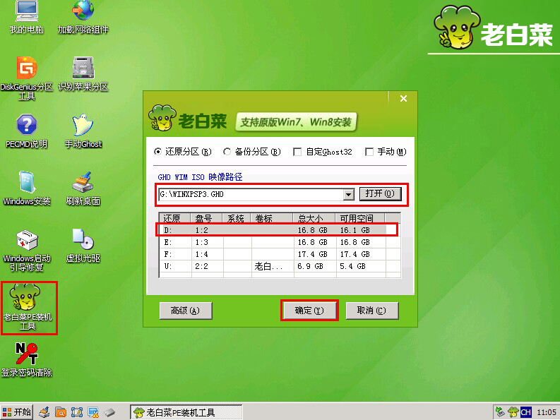Image resolution: width=560 pixels, height=420 pixels.
Task: Select the F: 1:4 partition row
Action: [x=280, y=254]
